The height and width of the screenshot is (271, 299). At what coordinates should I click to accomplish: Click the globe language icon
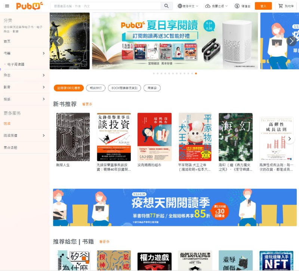(180, 6)
